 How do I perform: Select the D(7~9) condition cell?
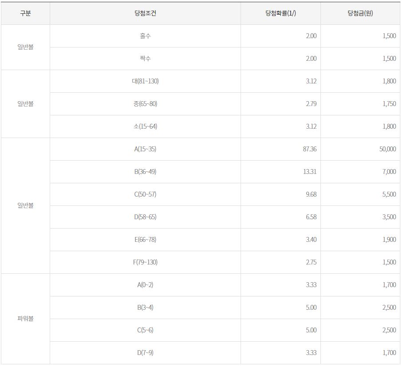(145, 353)
